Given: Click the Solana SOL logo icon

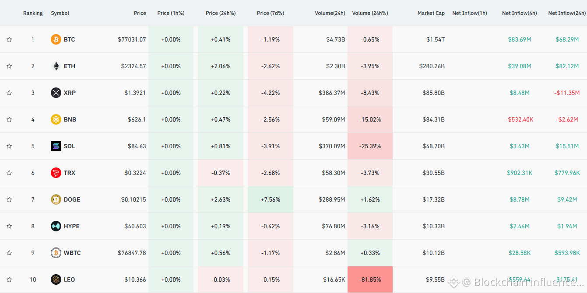Looking at the screenshot, I should click(56, 146).
